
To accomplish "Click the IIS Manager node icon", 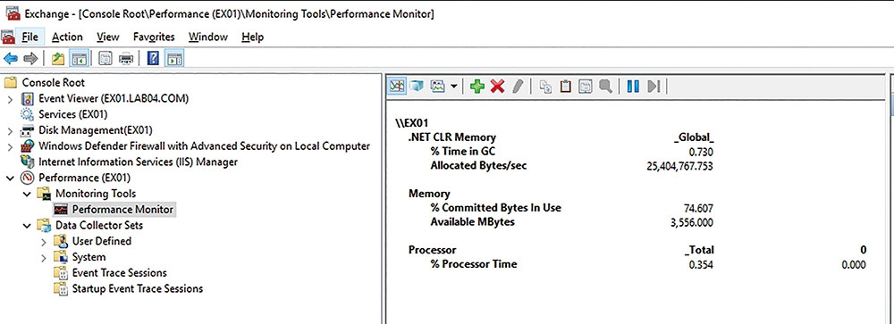I will (29, 162).
